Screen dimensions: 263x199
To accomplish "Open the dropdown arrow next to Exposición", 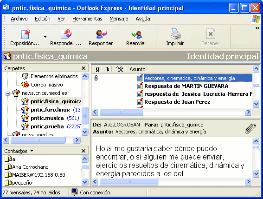I will (45, 37).
